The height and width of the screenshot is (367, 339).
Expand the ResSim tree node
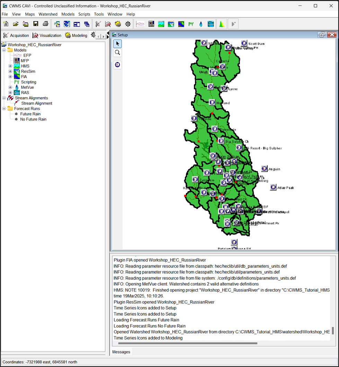[x=10, y=71]
